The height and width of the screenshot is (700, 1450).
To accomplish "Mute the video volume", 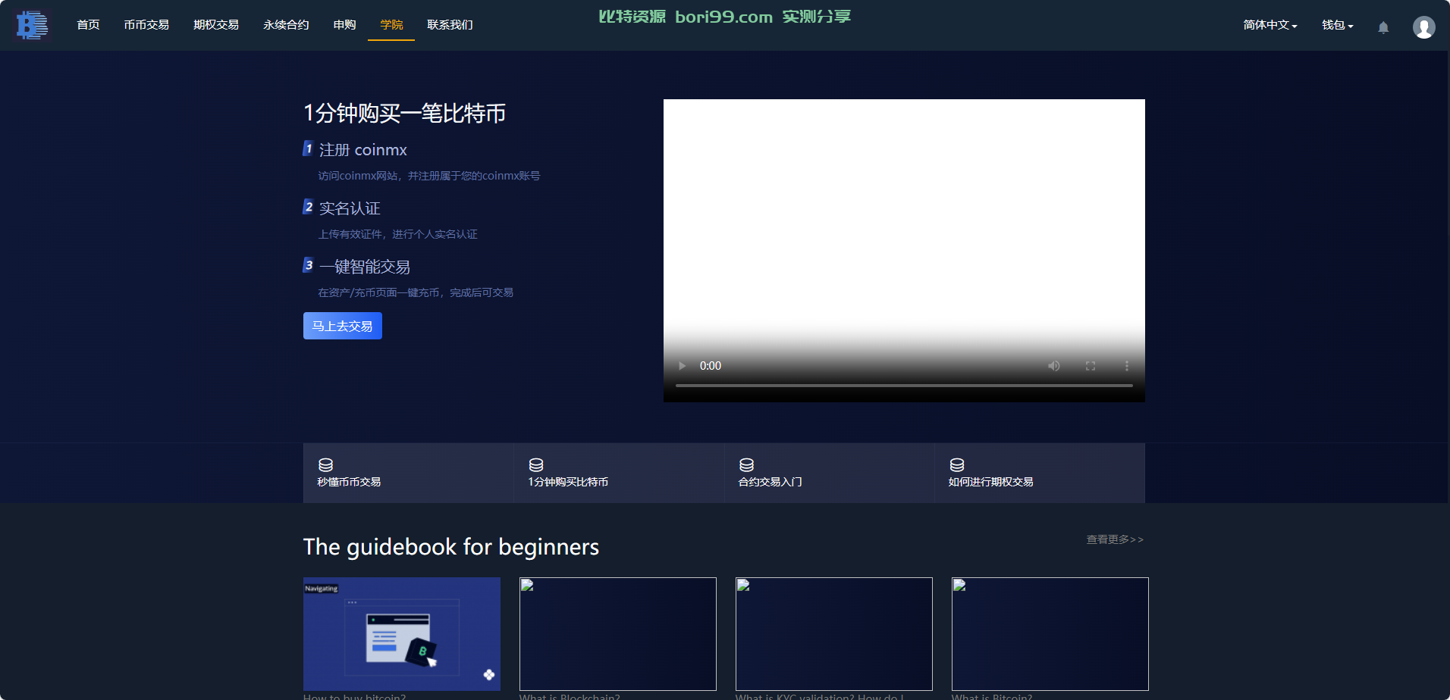I will (1054, 366).
